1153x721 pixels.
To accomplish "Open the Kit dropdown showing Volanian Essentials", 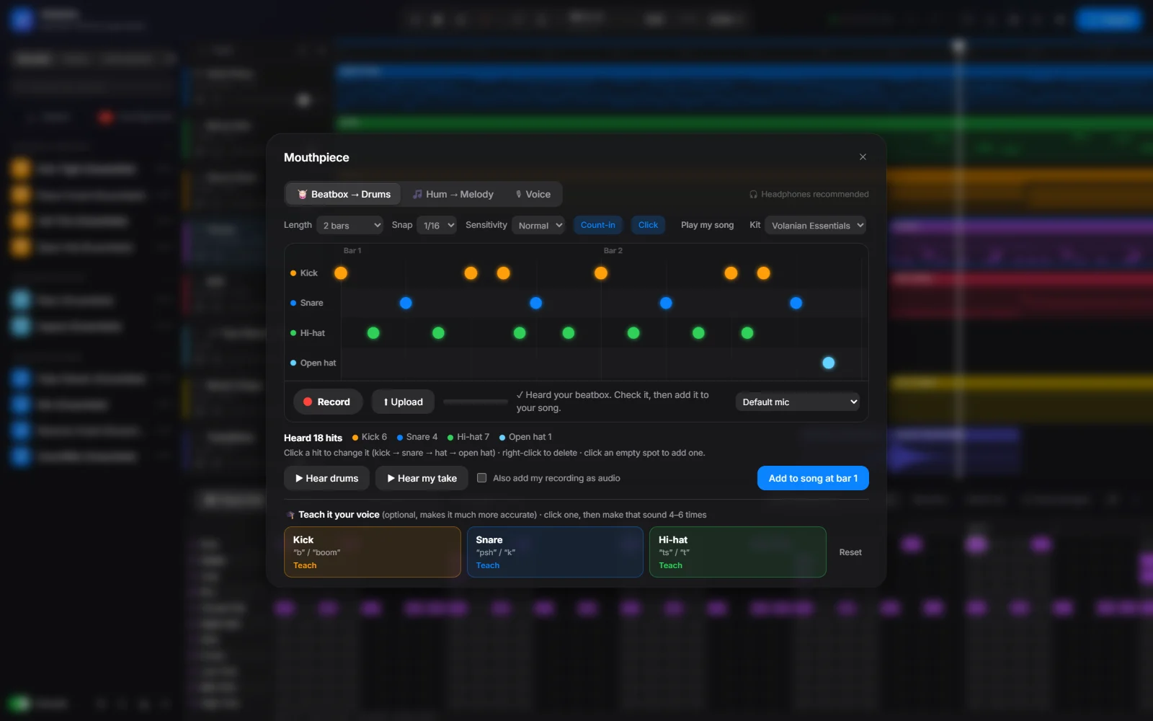I will (815, 226).
